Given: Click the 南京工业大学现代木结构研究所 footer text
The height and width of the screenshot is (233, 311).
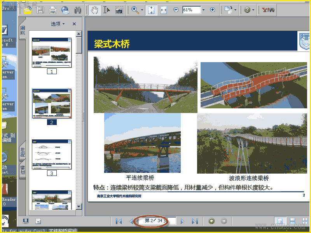Looking at the screenshot, I should [119, 196].
